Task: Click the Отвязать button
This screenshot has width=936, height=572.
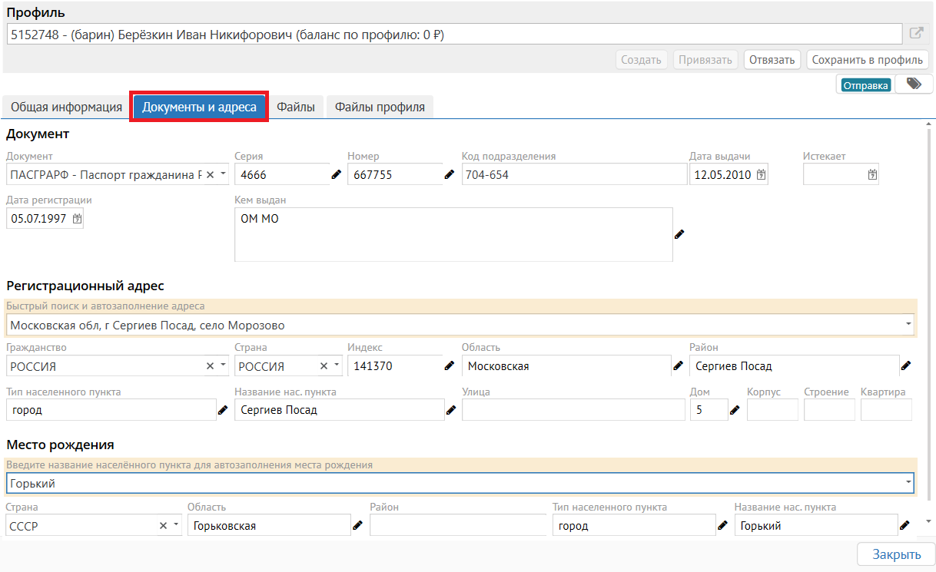Action: coord(772,60)
